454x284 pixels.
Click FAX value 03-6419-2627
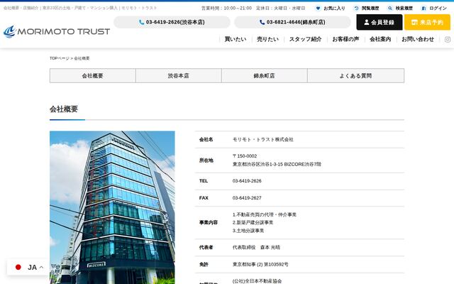[247, 198]
